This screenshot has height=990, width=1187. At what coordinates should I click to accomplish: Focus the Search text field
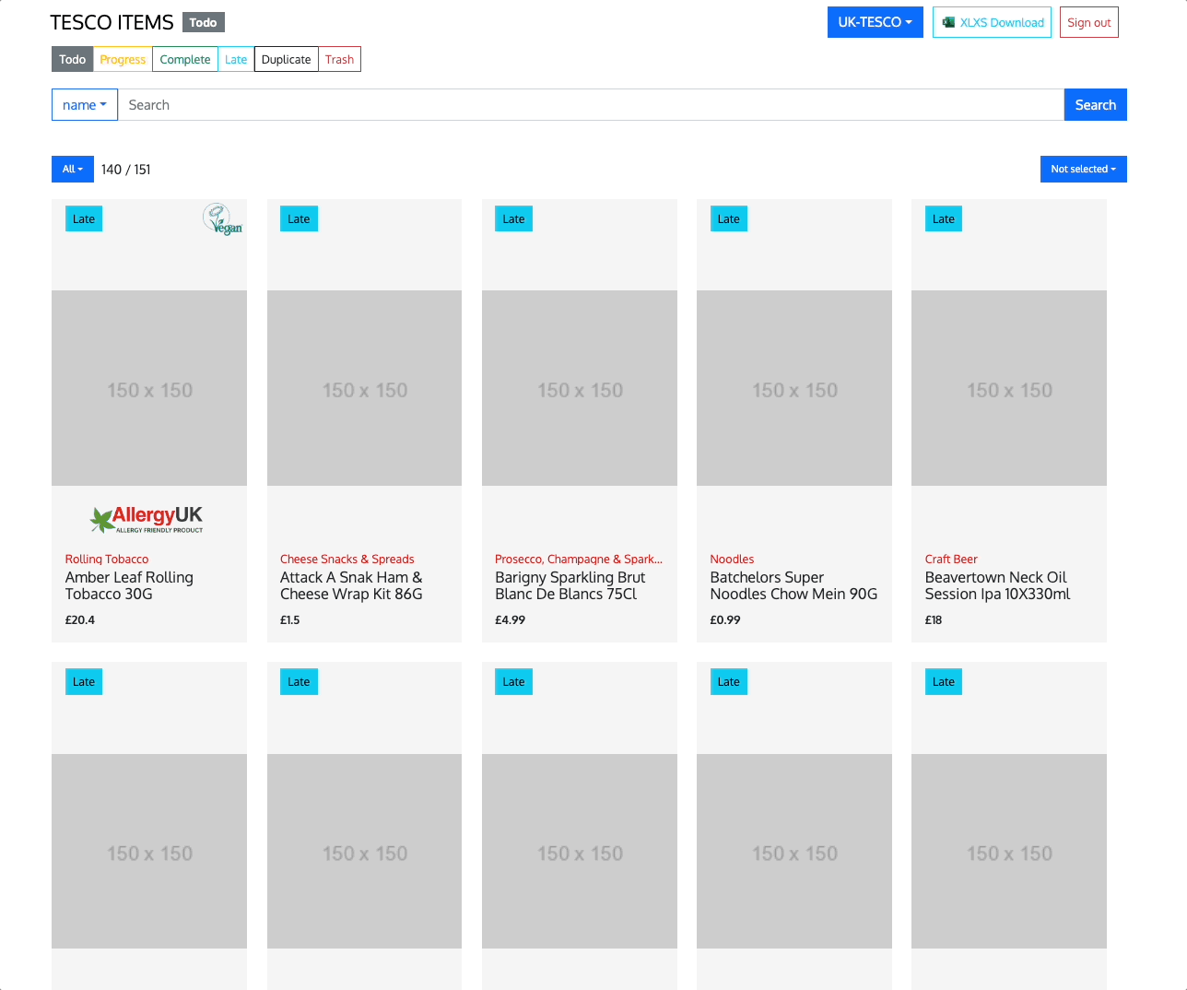pos(591,105)
